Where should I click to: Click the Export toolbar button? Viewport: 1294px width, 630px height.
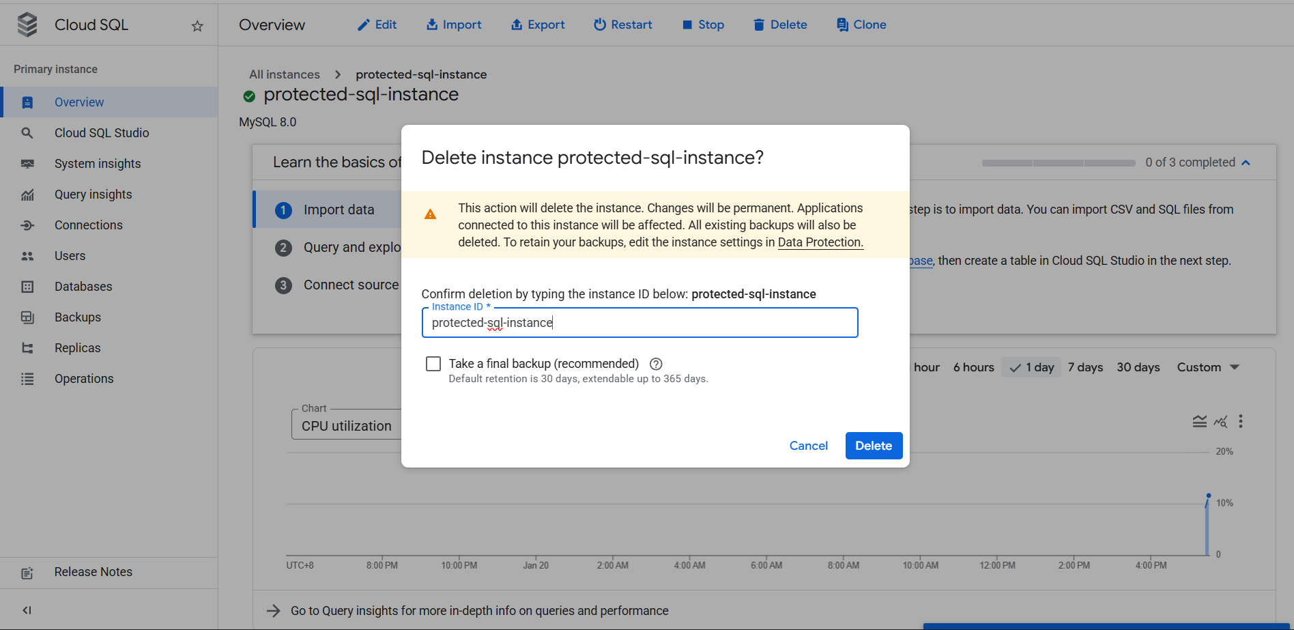(538, 25)
